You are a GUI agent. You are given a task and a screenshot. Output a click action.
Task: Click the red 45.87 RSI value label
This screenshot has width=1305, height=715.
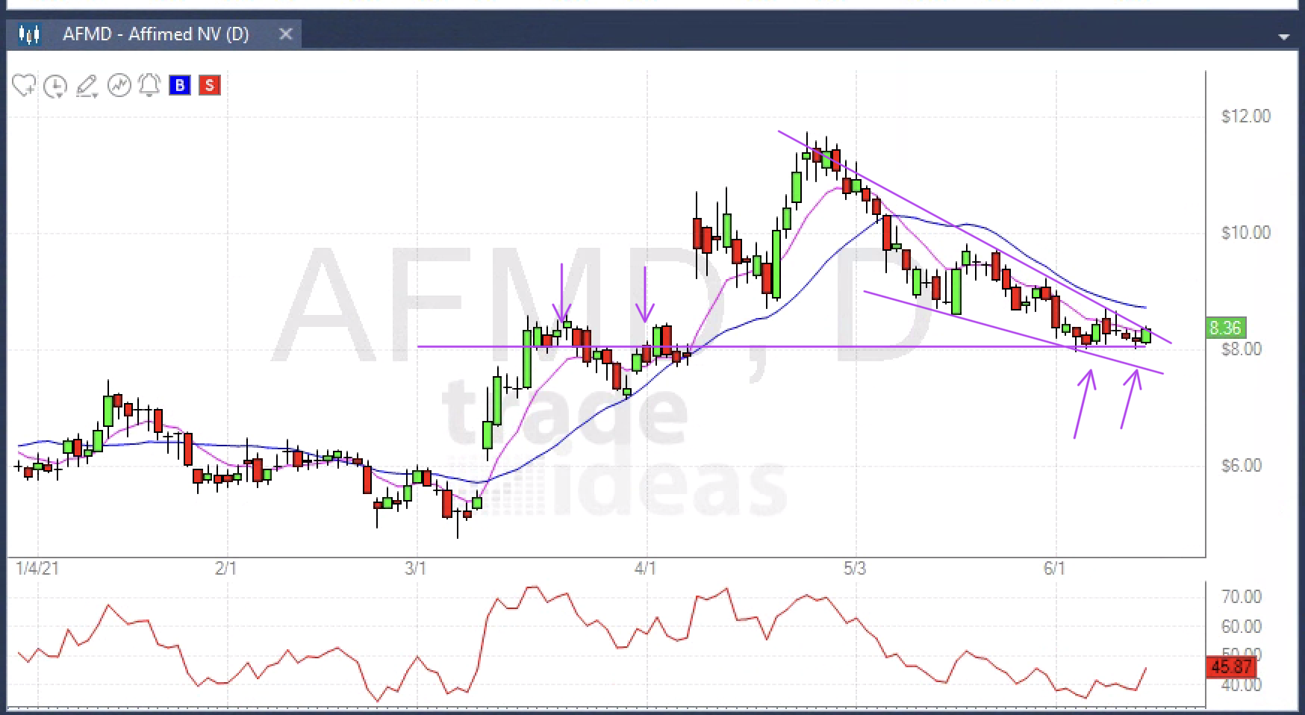point(1230,666)
